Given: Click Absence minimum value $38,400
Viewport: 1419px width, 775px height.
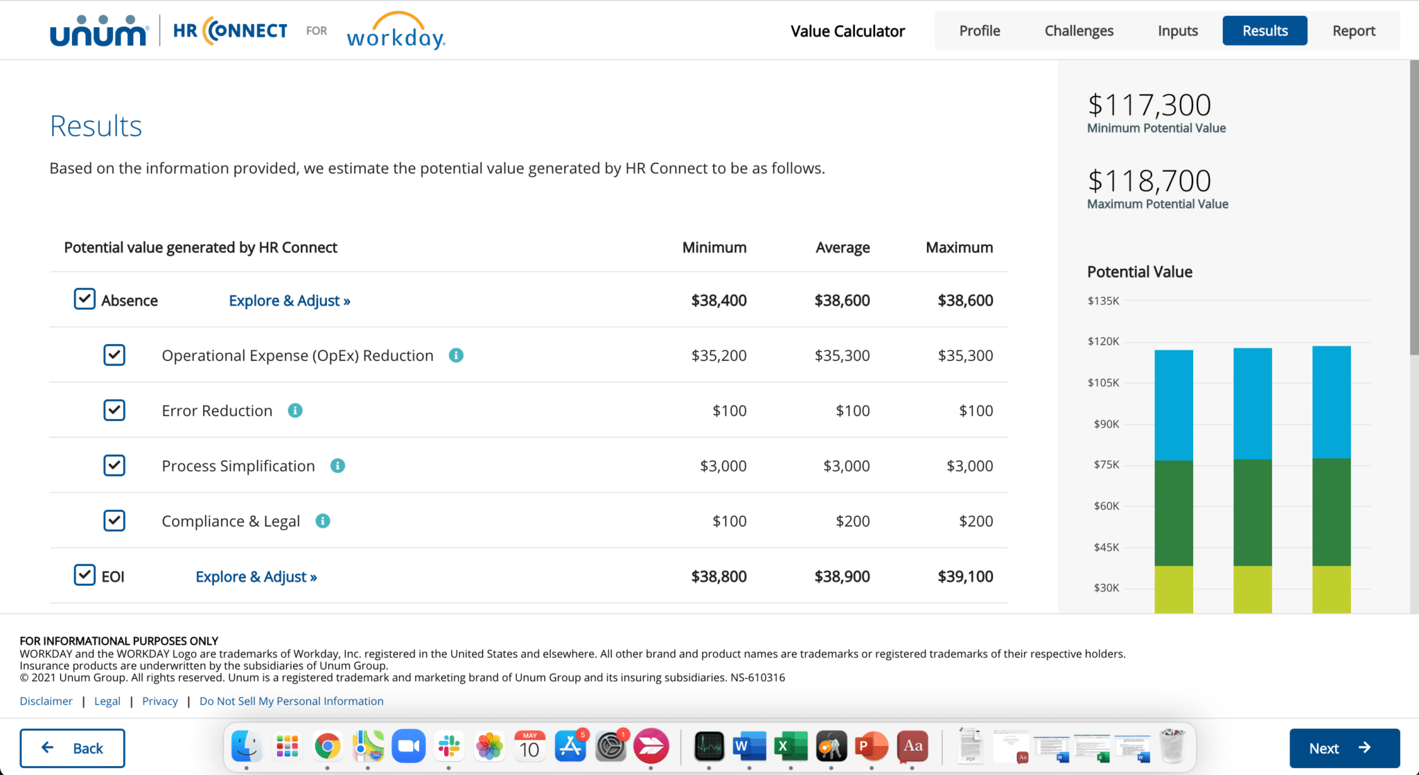Looking at the screenshot, I should point(719,301).
